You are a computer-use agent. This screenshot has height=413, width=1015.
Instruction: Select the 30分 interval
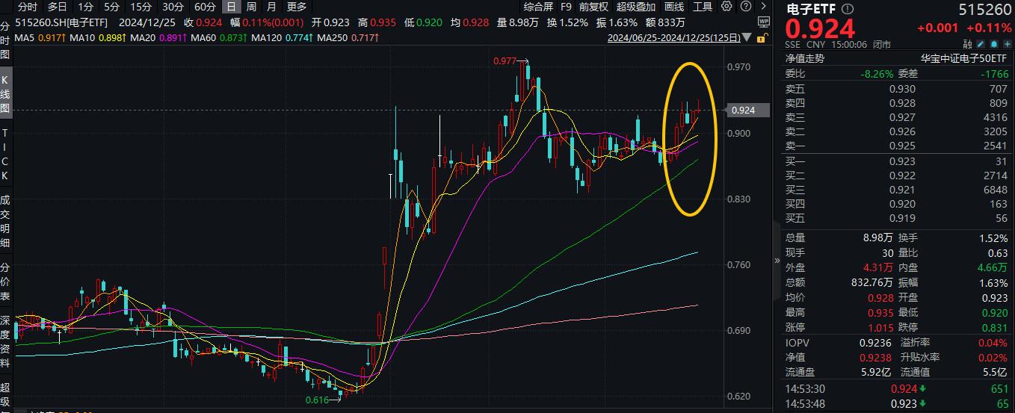pyautogui.click(x=173, y=7)
